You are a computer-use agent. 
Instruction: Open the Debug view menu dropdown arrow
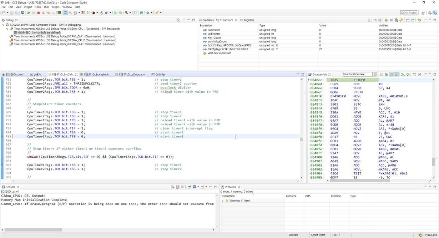coord(184,20)
